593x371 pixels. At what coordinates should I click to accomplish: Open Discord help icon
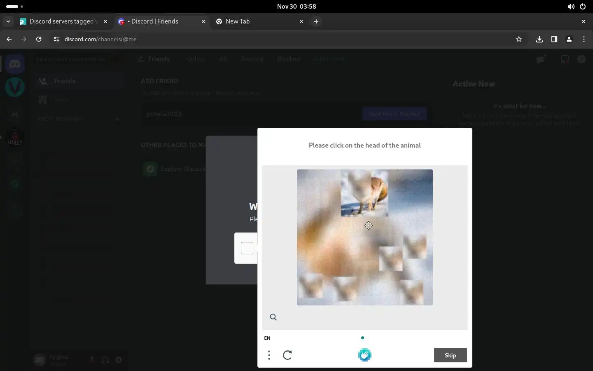[581, 59]
